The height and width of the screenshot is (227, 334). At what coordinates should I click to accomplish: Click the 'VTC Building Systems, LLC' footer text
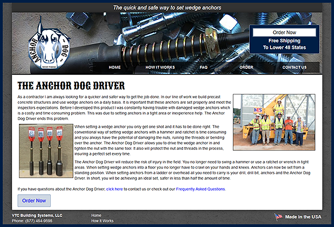pyautogui.click(x=37, y=215)
